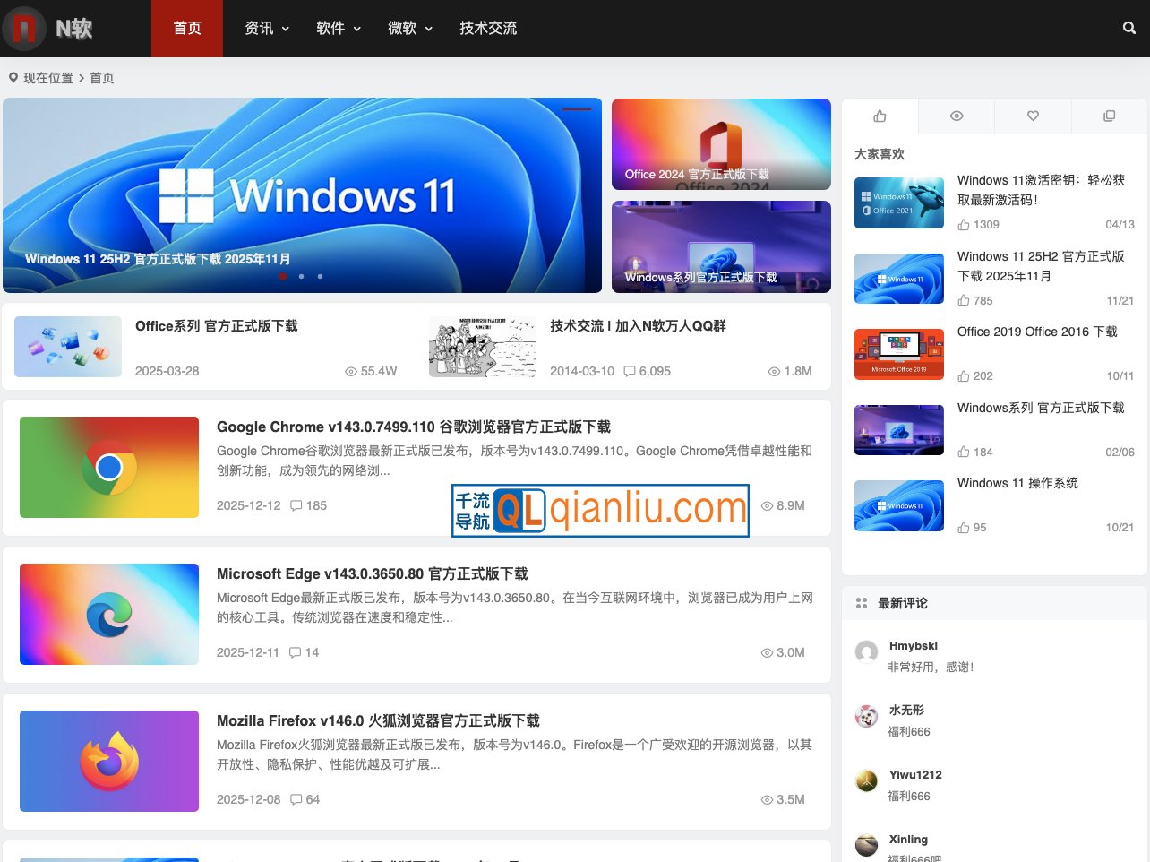Select the first carousel dot

283,277
